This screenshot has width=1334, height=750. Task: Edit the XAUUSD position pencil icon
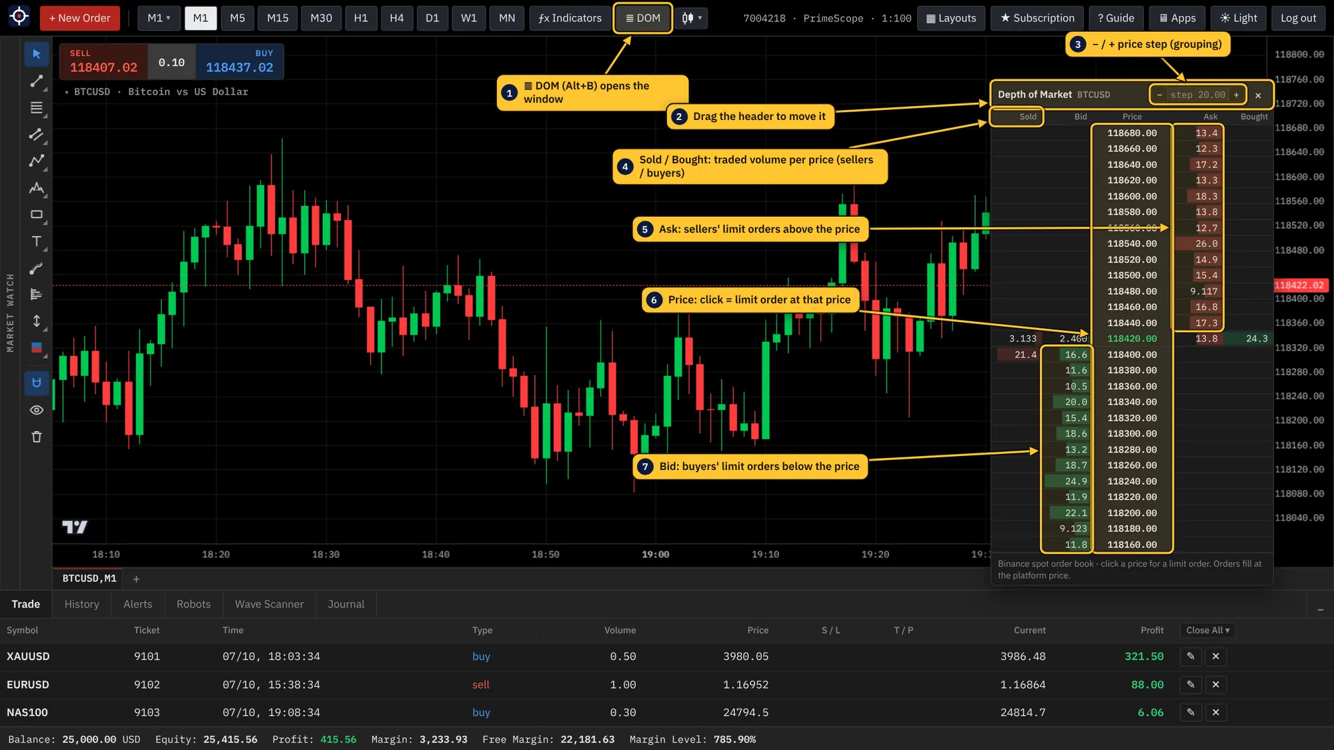[x=1191, y=657]
